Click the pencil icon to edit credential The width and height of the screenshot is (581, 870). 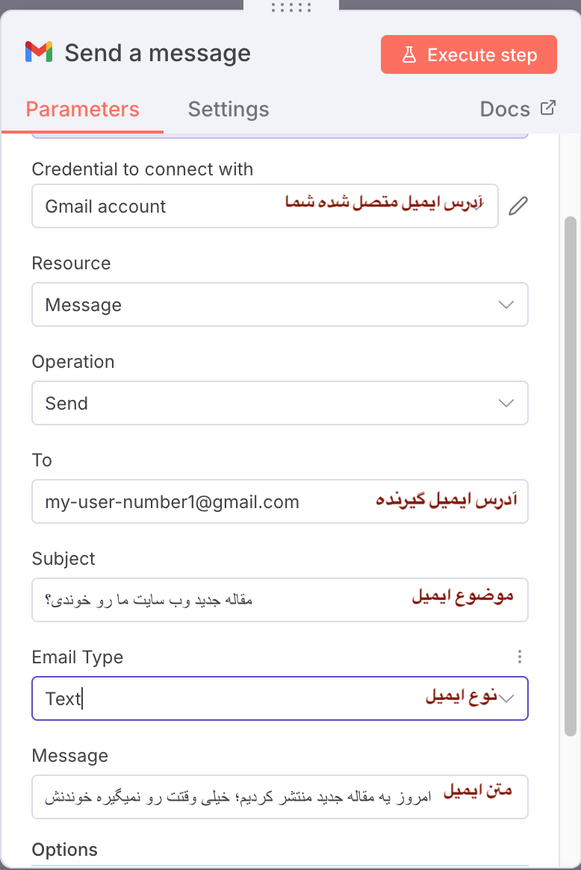tap(518, 206)
